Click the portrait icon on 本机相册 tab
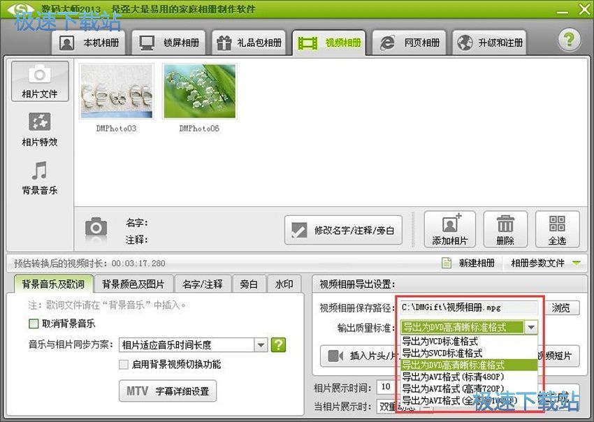Screen dimensions: 594x422 [x=66, y=43]
